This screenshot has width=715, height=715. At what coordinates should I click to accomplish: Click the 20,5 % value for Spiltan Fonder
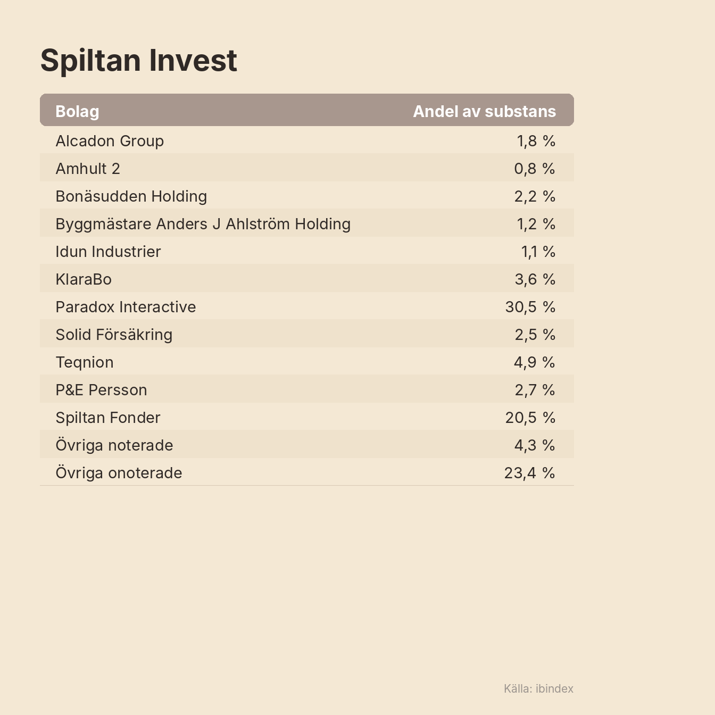530,418
